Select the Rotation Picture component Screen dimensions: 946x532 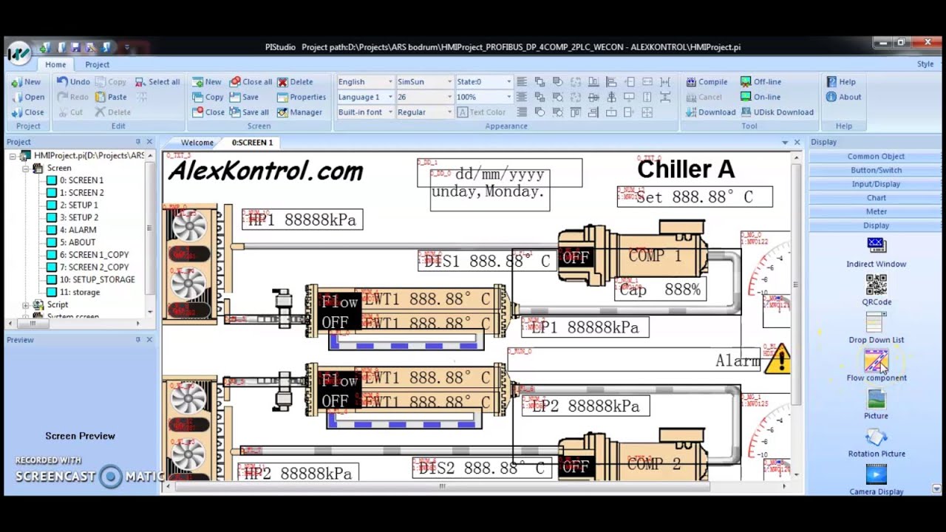876,442
